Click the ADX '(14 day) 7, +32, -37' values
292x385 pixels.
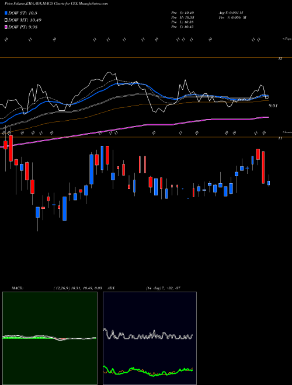[163, 288]
